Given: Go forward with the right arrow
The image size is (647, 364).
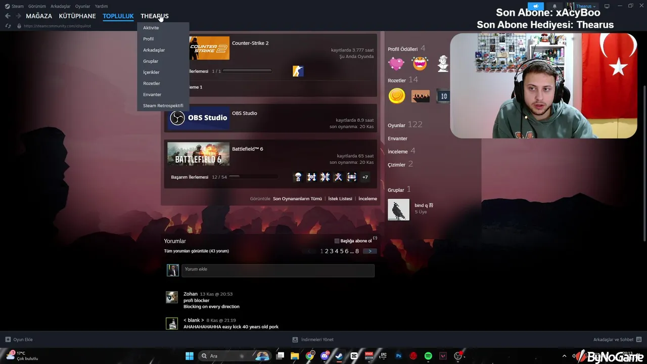Looking at the screenshot, I should pyautogui.click(x=18, y=16).
